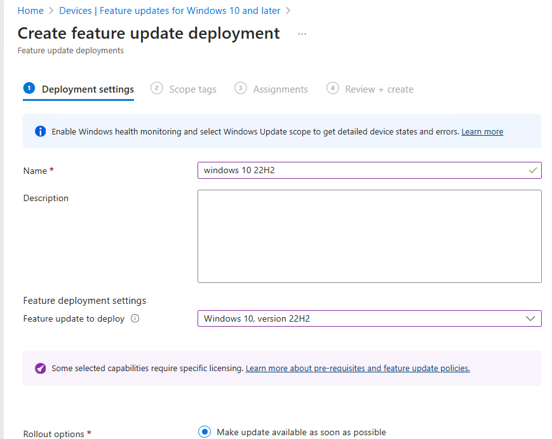Click Create feature update deployment title
552x439 pixels.
(149, 34)
